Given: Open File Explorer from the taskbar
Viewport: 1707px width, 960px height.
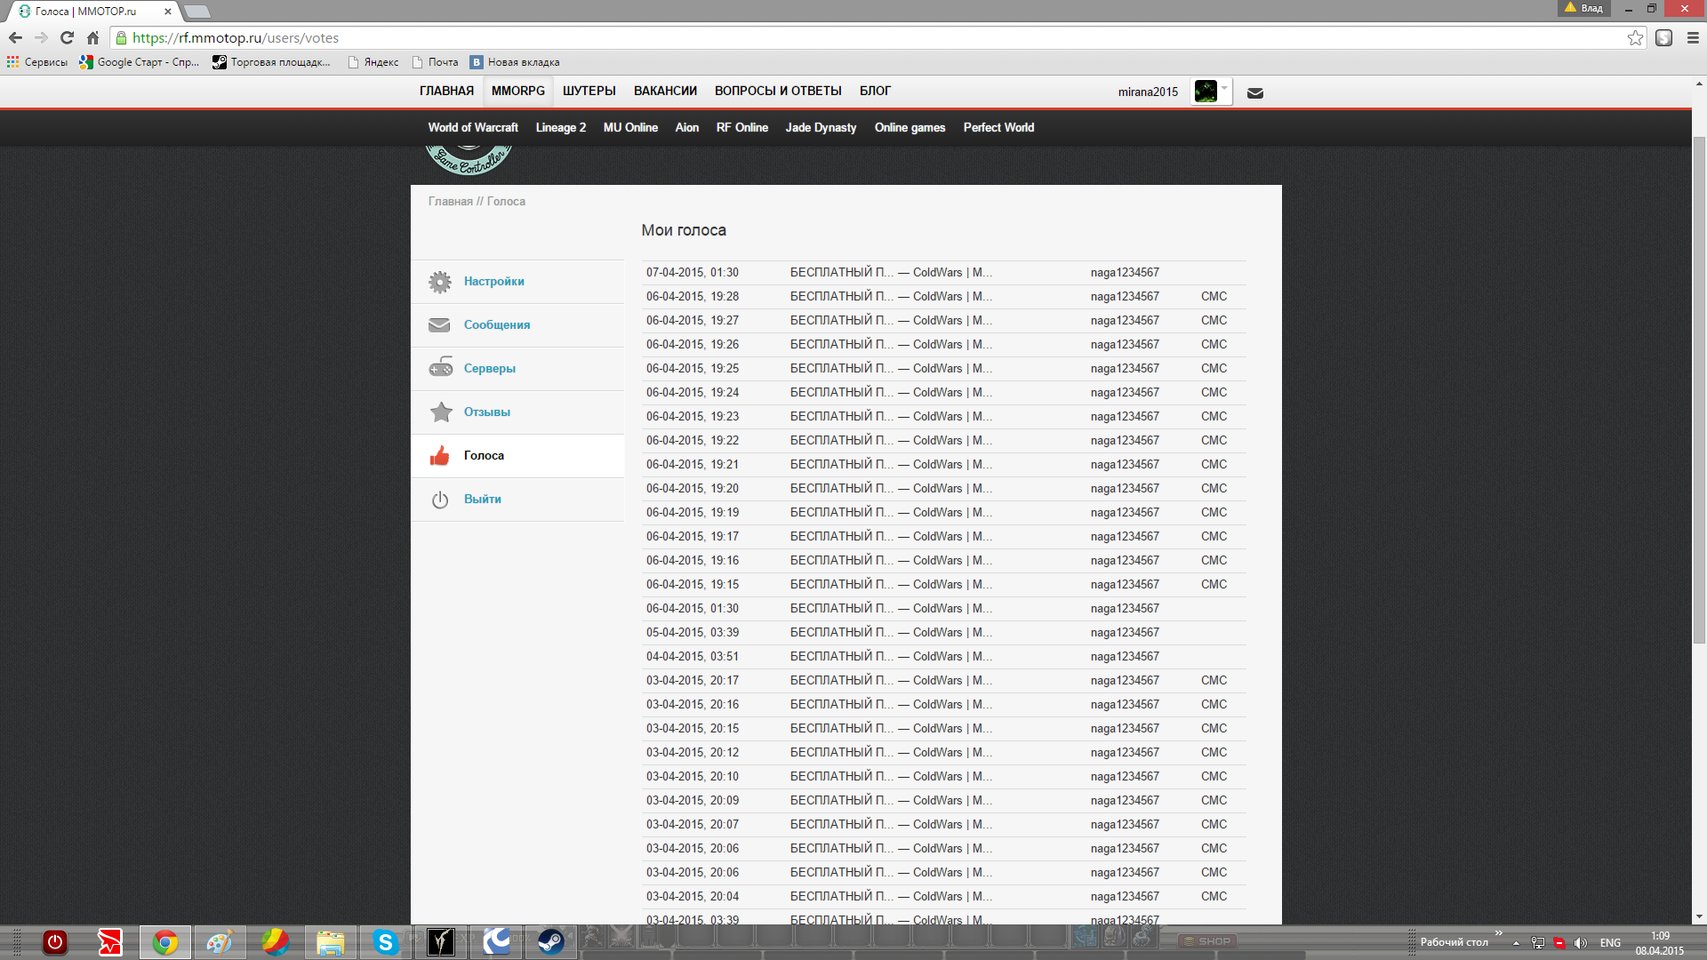Looking at the screenshot, I should coord(330,942).
